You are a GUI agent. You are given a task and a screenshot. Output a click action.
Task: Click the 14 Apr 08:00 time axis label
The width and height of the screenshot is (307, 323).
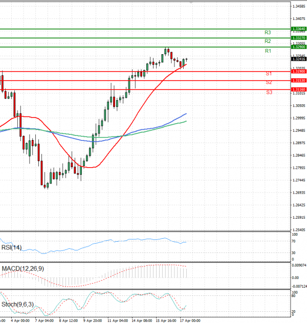141,320
